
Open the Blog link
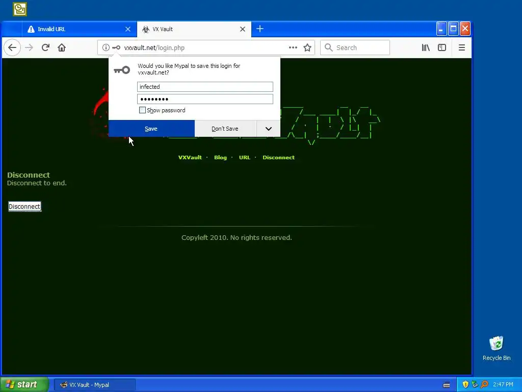(x=220, y=157)
